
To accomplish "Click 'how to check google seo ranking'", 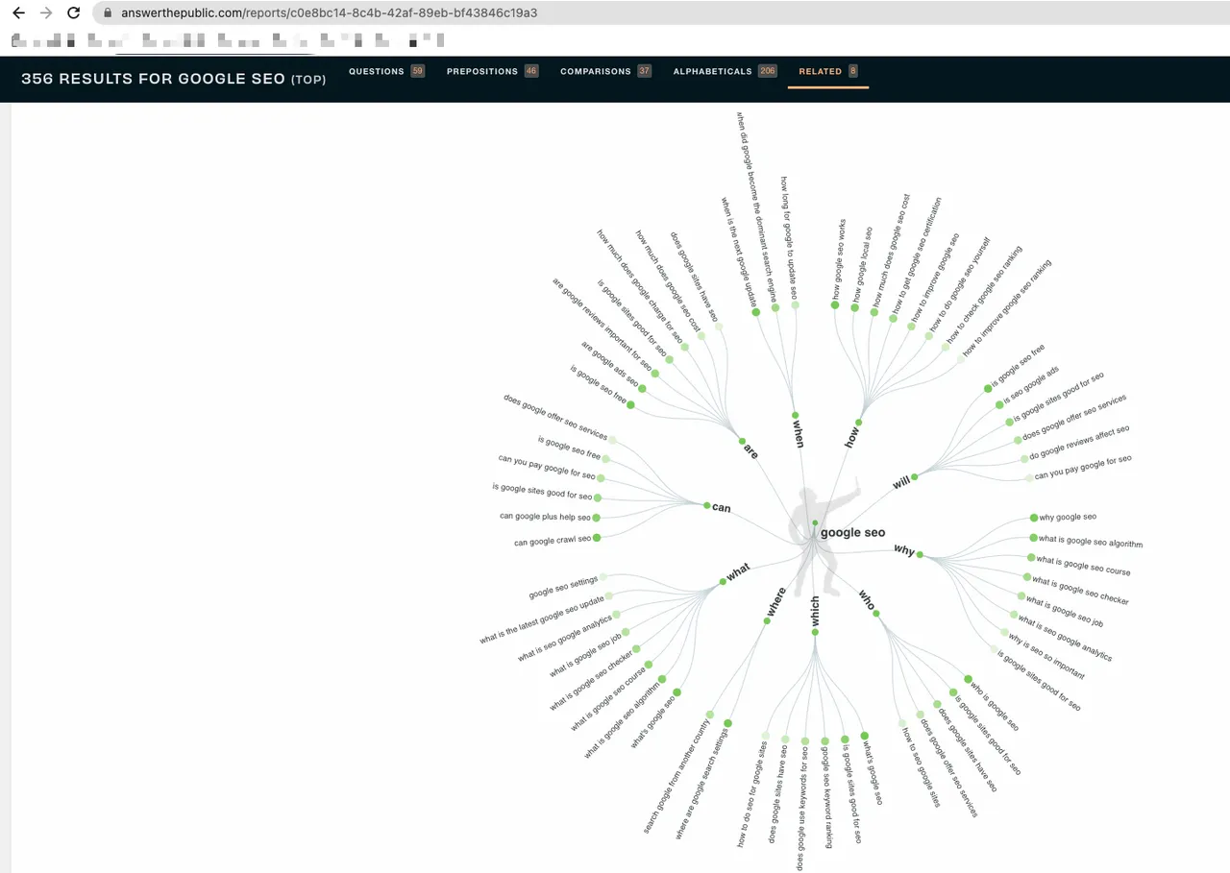I will tap(985, 294).
